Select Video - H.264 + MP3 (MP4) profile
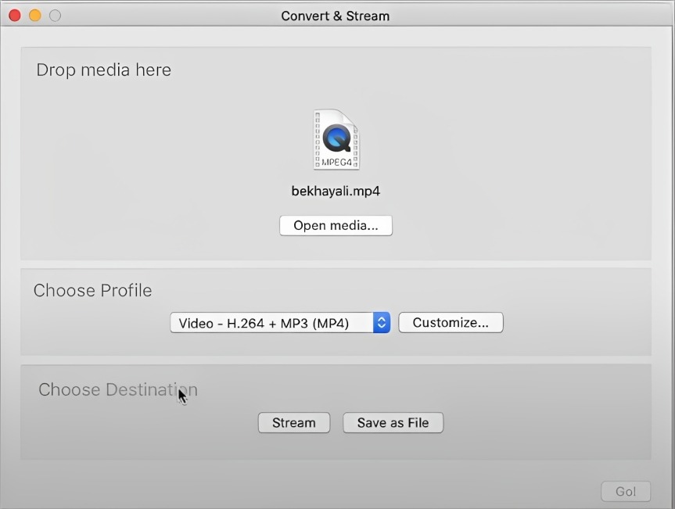The image size is (675, 509). coord(270,322)
